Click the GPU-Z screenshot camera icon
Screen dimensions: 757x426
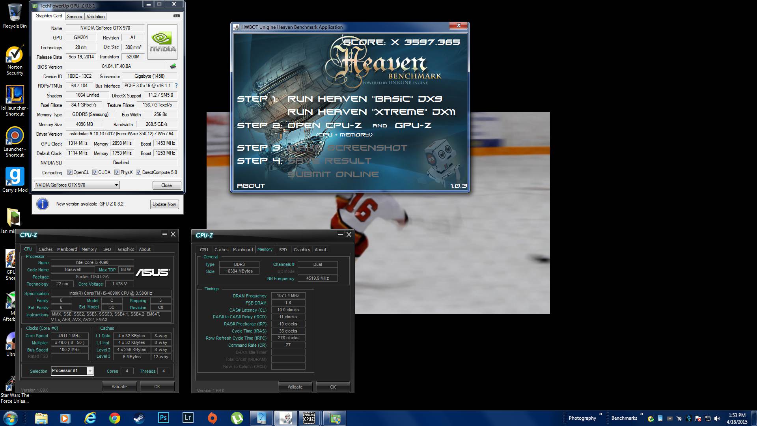tap(177, 16)
